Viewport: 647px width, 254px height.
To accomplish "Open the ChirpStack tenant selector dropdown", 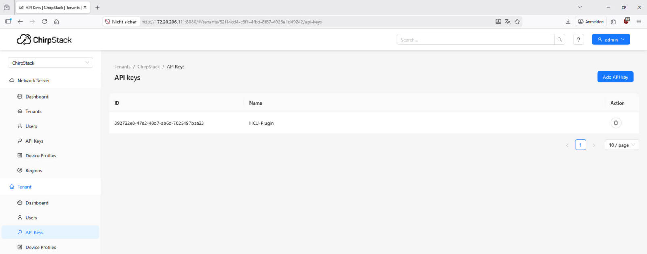I will click(51, 63).
